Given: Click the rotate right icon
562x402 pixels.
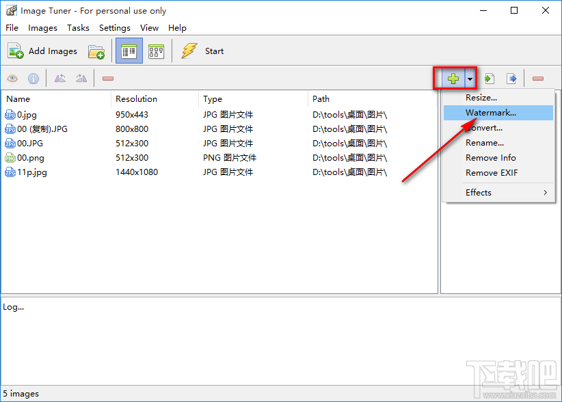Looking at the screenshot, I should (x=81, y=78).
